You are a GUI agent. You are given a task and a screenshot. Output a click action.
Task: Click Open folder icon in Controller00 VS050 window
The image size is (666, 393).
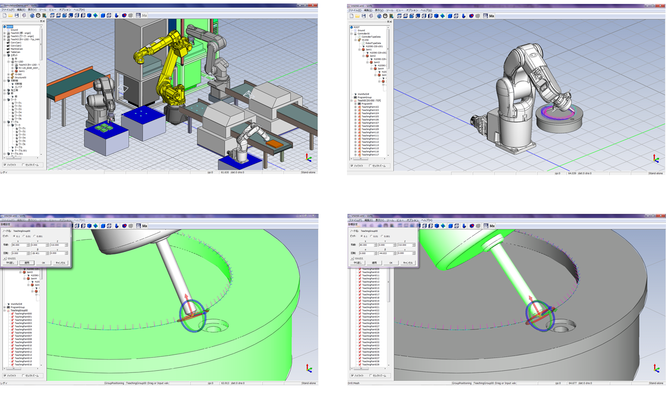click(x=357, y=16)
